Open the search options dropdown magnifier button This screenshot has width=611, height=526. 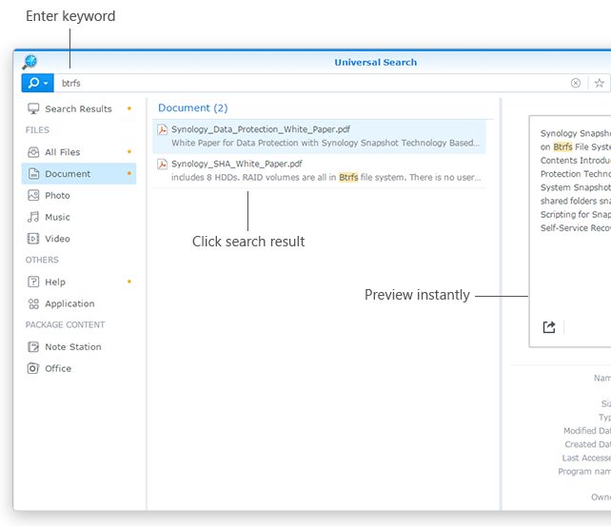pyautogui.click(x=37, y=83)
